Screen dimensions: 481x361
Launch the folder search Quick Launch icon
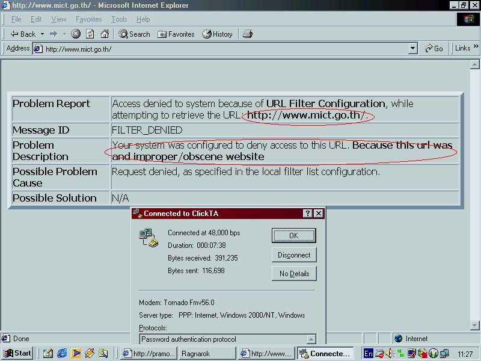click(x=103, y=353)
